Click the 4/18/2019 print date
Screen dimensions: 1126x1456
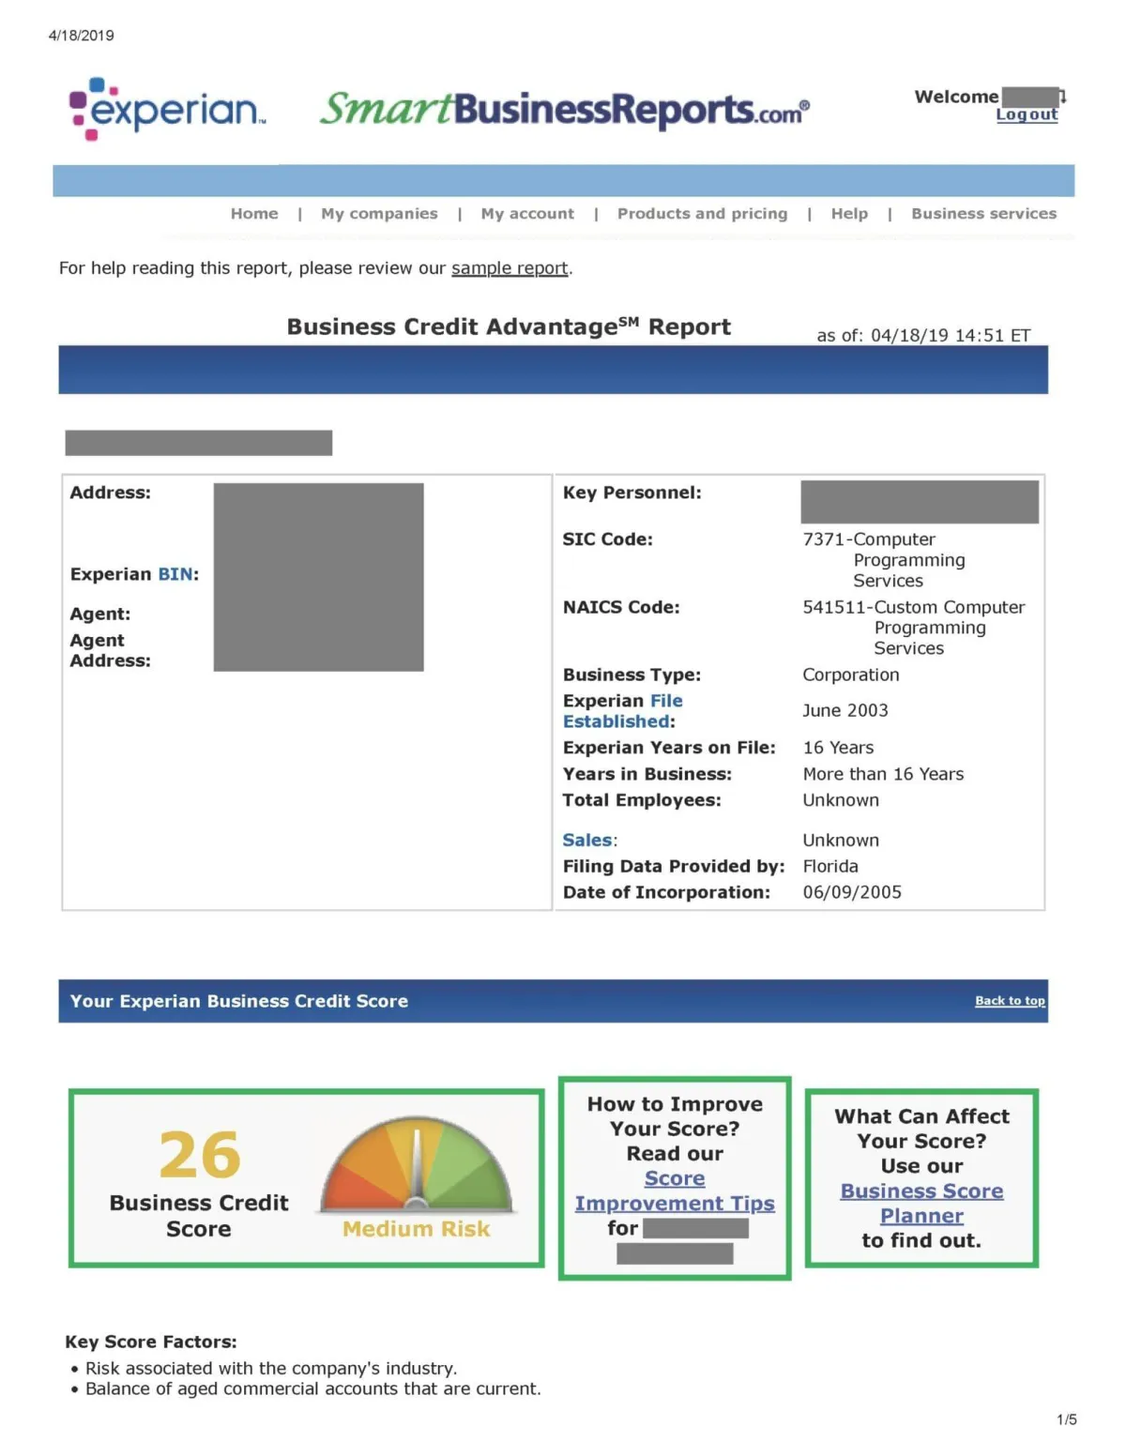82,36
